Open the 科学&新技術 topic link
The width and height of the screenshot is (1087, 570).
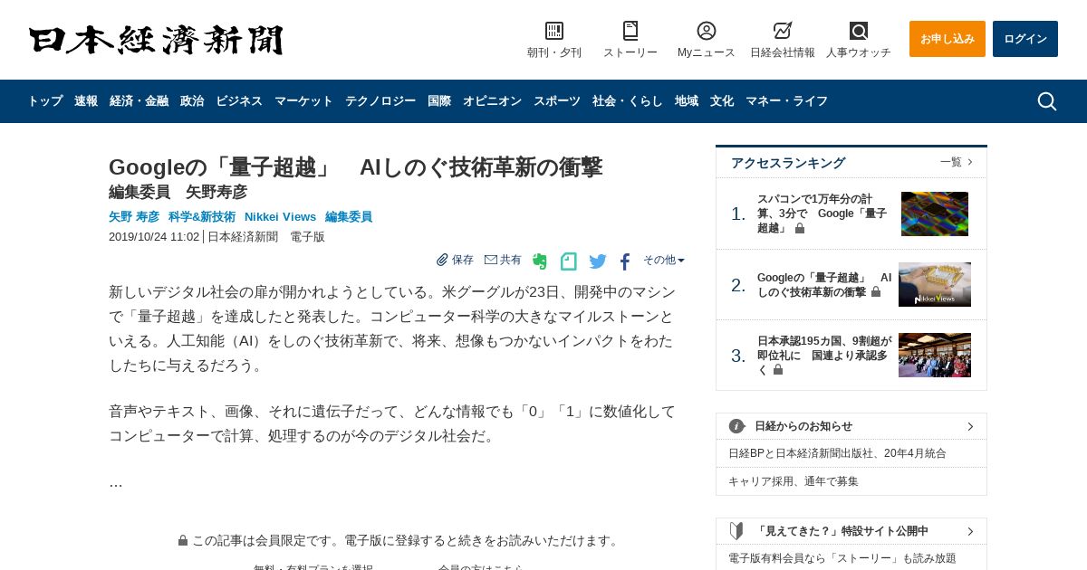[202, 217]
